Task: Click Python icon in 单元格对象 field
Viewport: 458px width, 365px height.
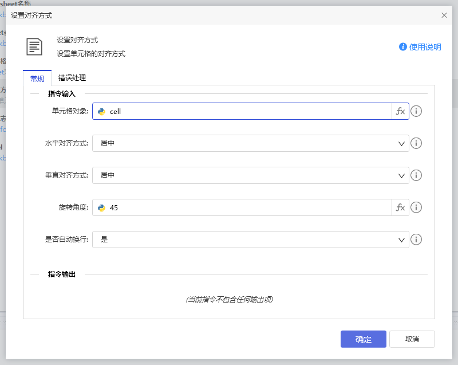Action: click(x=102, y=112)
